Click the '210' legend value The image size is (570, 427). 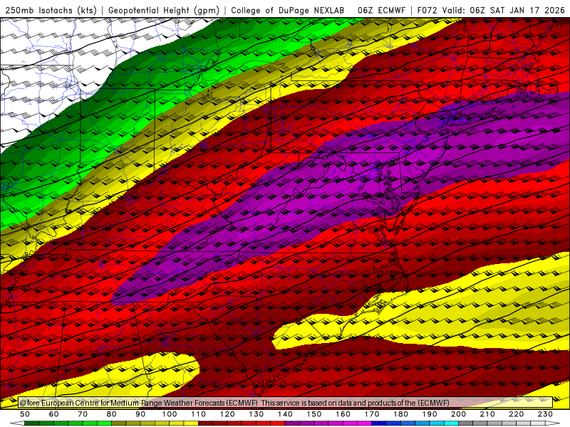point(487,414)
